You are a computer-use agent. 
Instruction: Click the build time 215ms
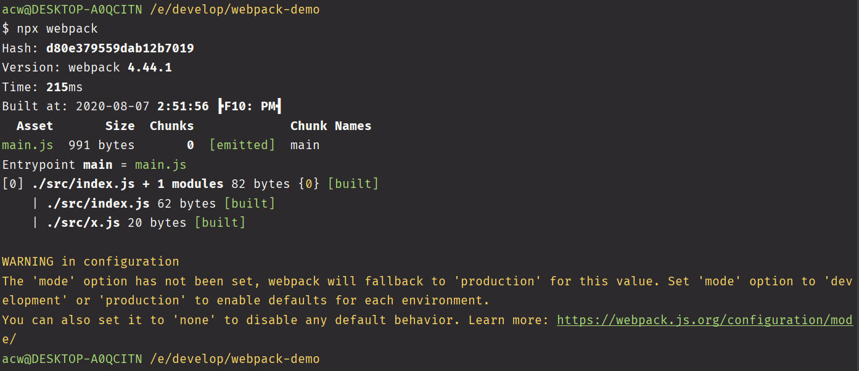click(65, 88)
